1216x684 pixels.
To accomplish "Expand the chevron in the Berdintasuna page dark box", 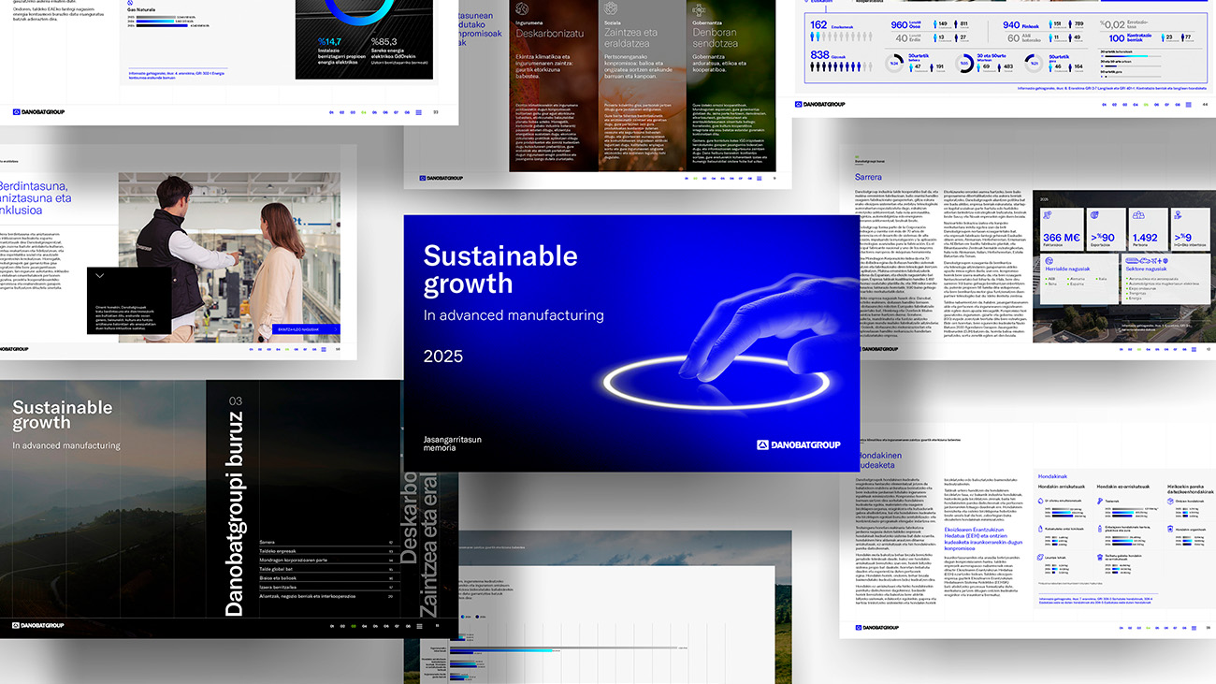I will pos(100,276).
